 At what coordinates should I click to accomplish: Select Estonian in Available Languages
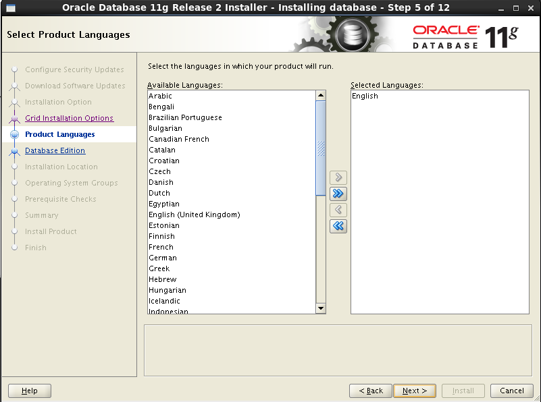[231, 225]
